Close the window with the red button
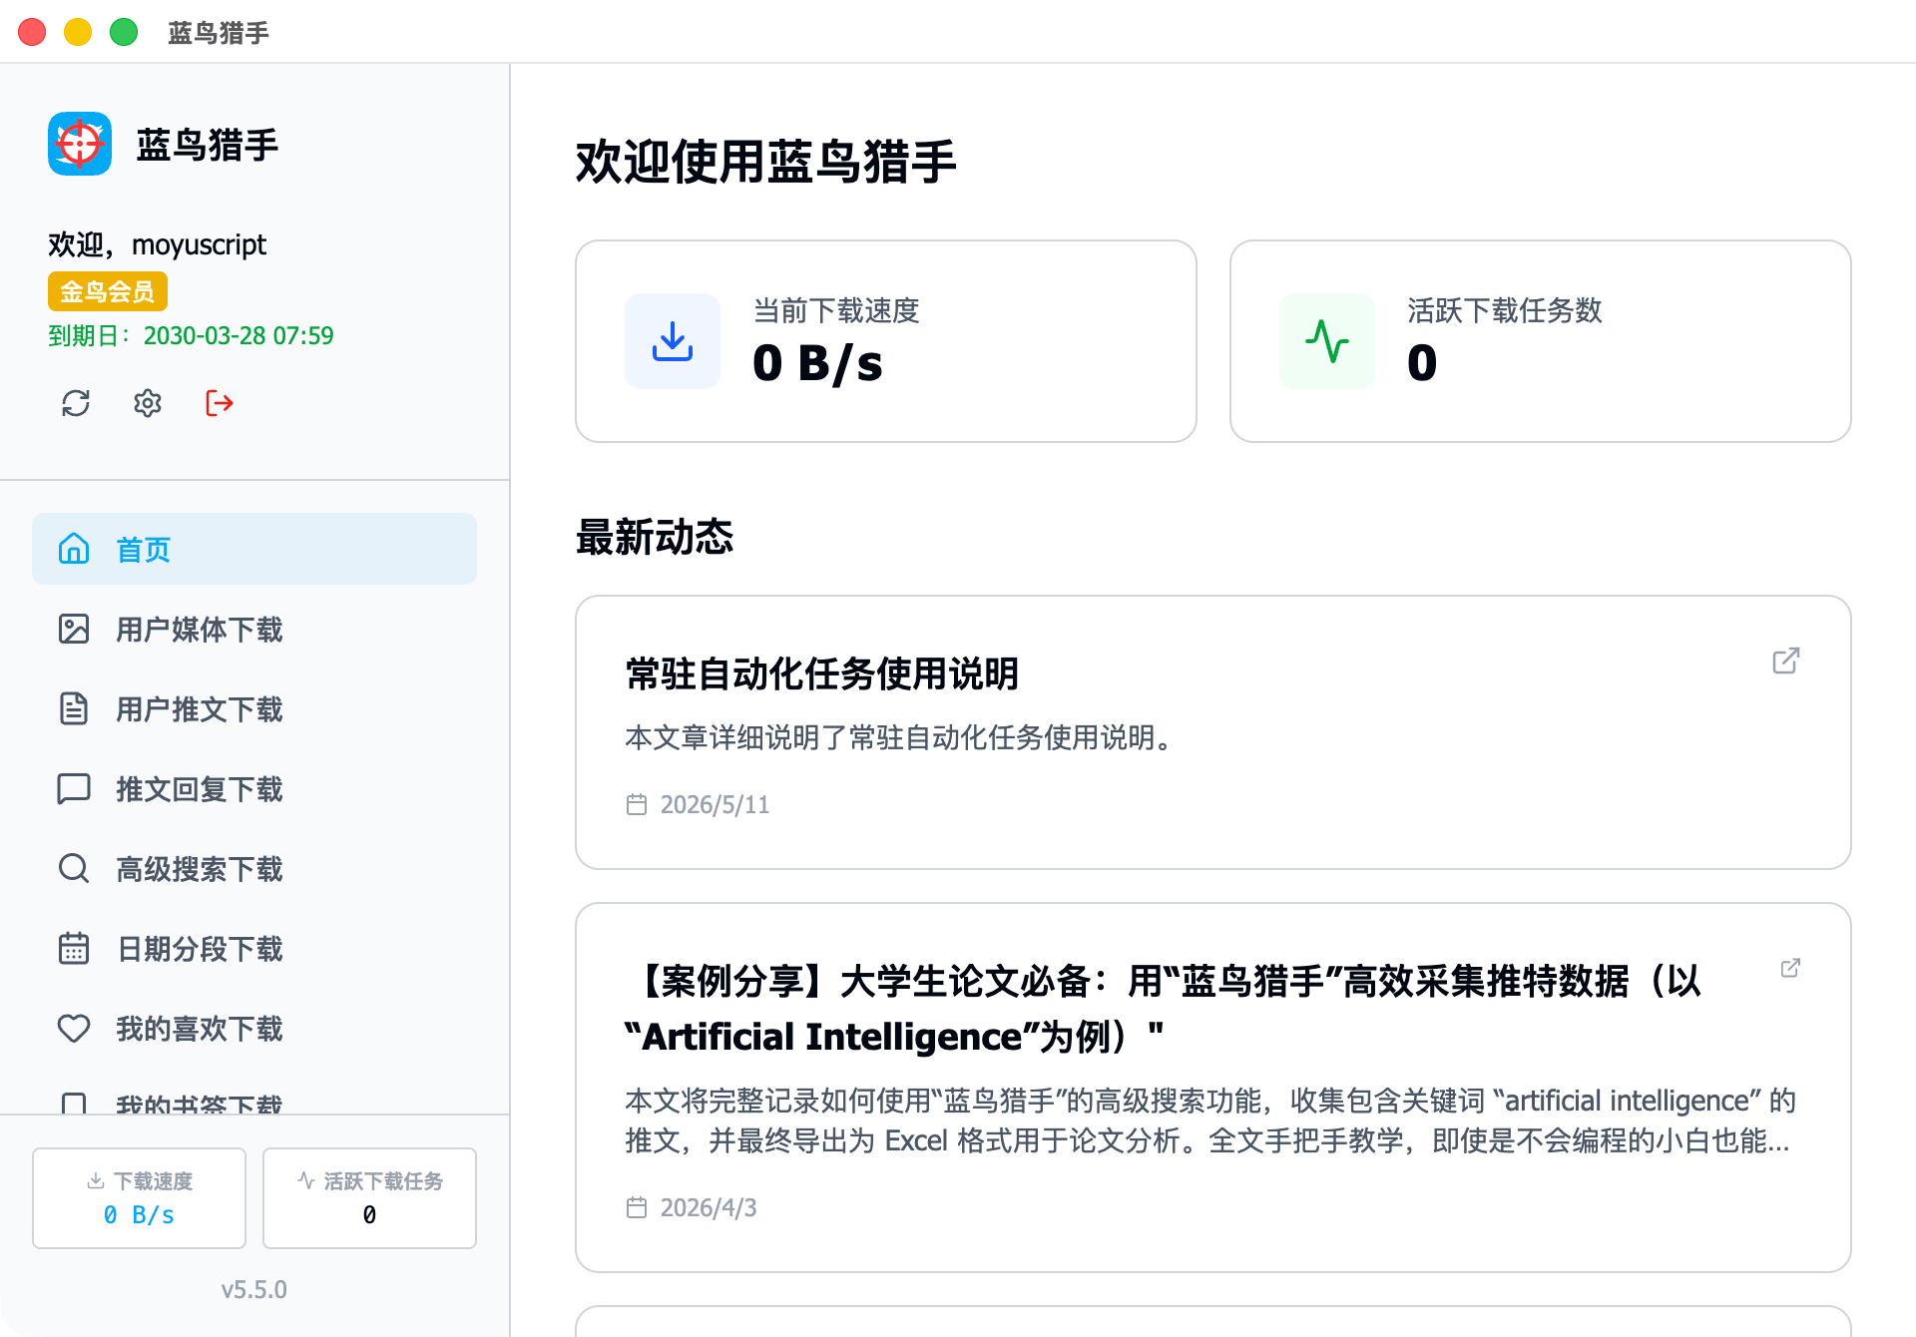Viewport: 1916px width, 1337px height. [32, 32]
